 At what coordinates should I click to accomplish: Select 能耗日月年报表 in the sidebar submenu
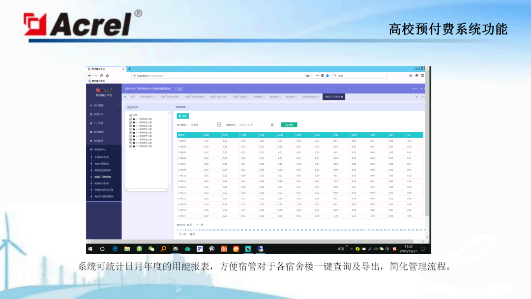pos(103,177)
